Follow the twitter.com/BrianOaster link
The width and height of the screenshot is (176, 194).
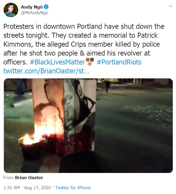click(x=46, y=71)
